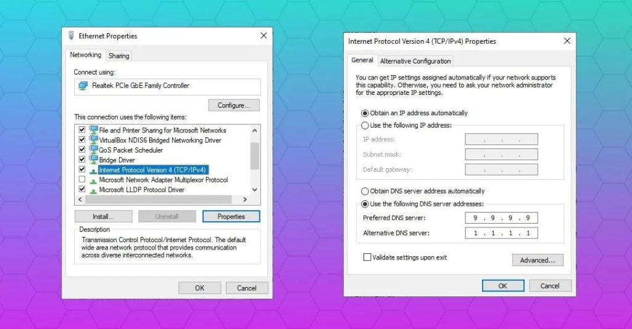Open the Advanced... settings button
Viewport: 632px width, 329px height.
(x=538, y=260)
